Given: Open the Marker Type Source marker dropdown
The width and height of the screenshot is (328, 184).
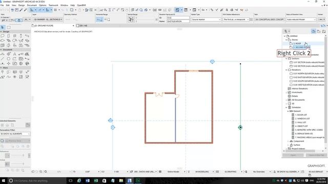Looking at the screenshot, I should (206, 19).
